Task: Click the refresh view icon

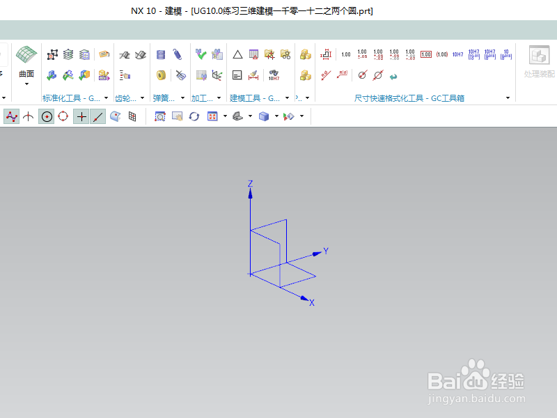Action: (x=194, y=116)
